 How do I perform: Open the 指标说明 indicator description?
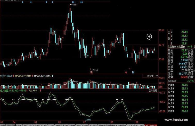coord(153,91)
